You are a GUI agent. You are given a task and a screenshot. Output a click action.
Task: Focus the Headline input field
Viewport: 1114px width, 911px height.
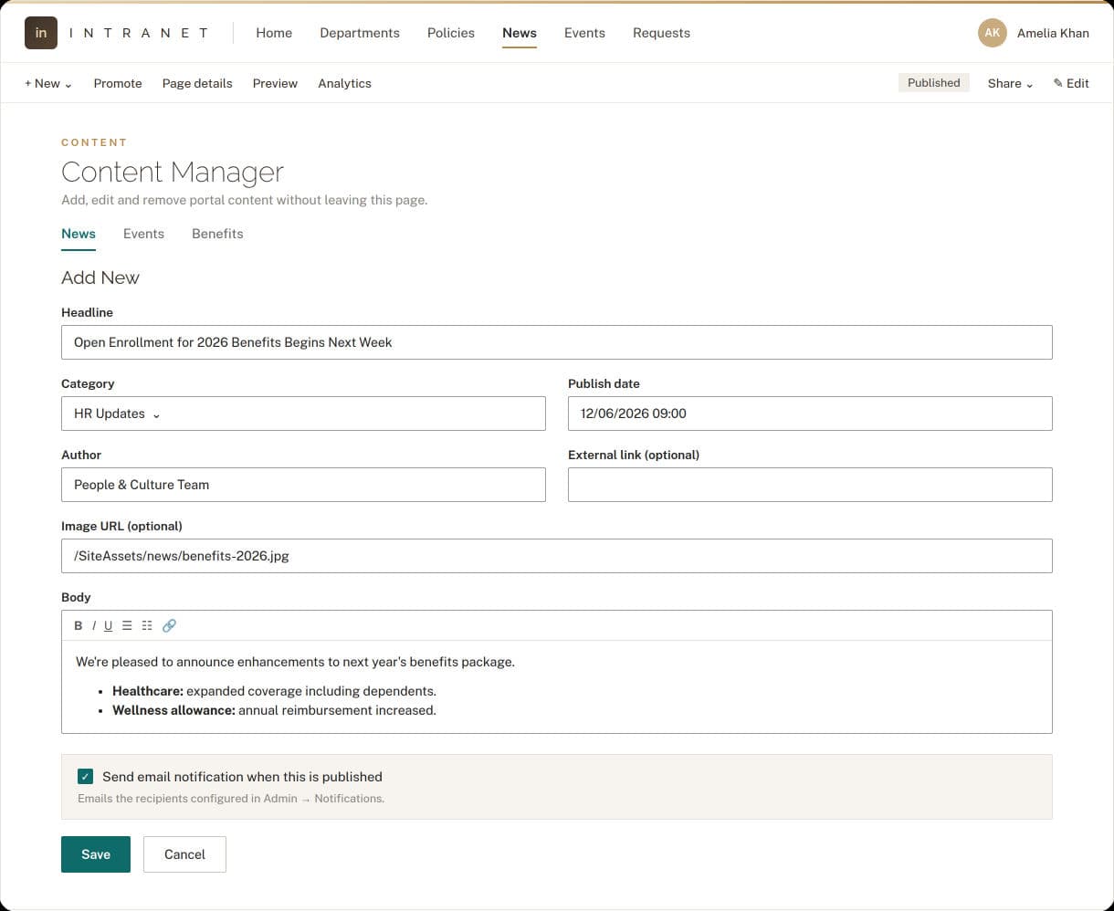coord(557,342)
